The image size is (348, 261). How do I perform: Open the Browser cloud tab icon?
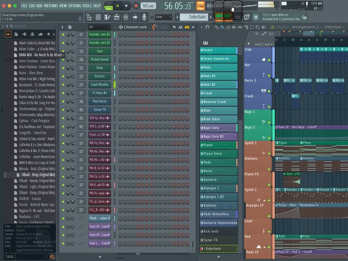coord(40,34)
